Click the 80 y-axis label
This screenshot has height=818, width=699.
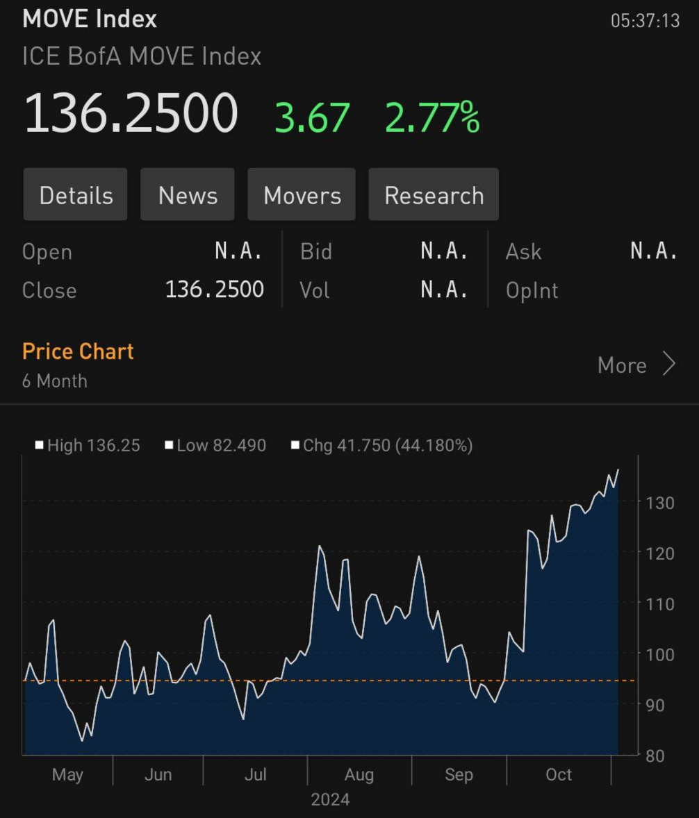(x=655, y=756)
